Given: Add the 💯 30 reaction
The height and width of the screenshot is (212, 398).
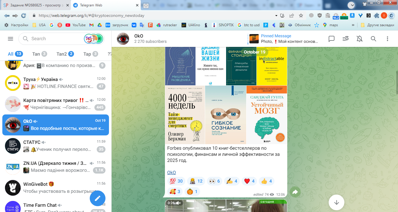Looking at the screenshot, I should pyautogui.click(x=176, y=181).
